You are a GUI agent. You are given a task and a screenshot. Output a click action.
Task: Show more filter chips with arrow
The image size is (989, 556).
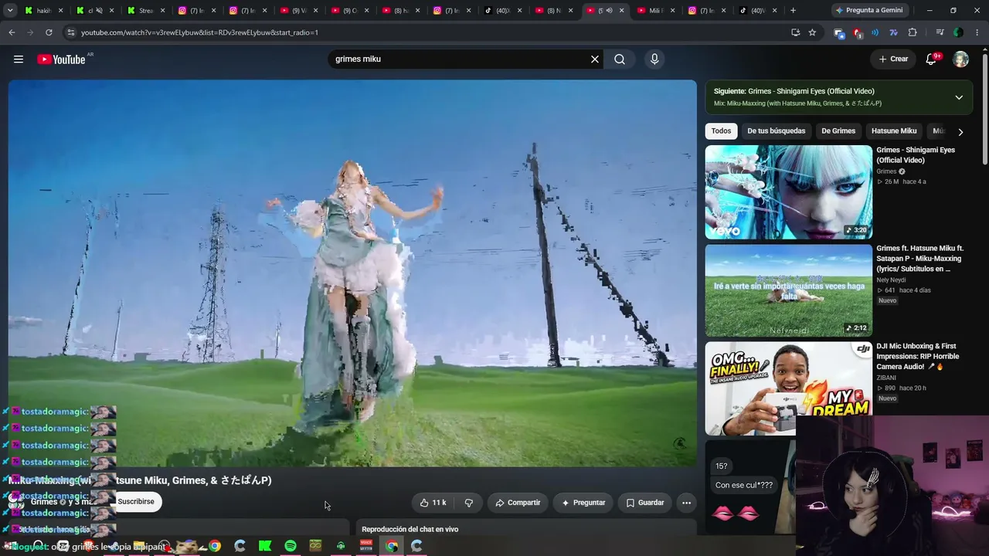tap(960, 132)
